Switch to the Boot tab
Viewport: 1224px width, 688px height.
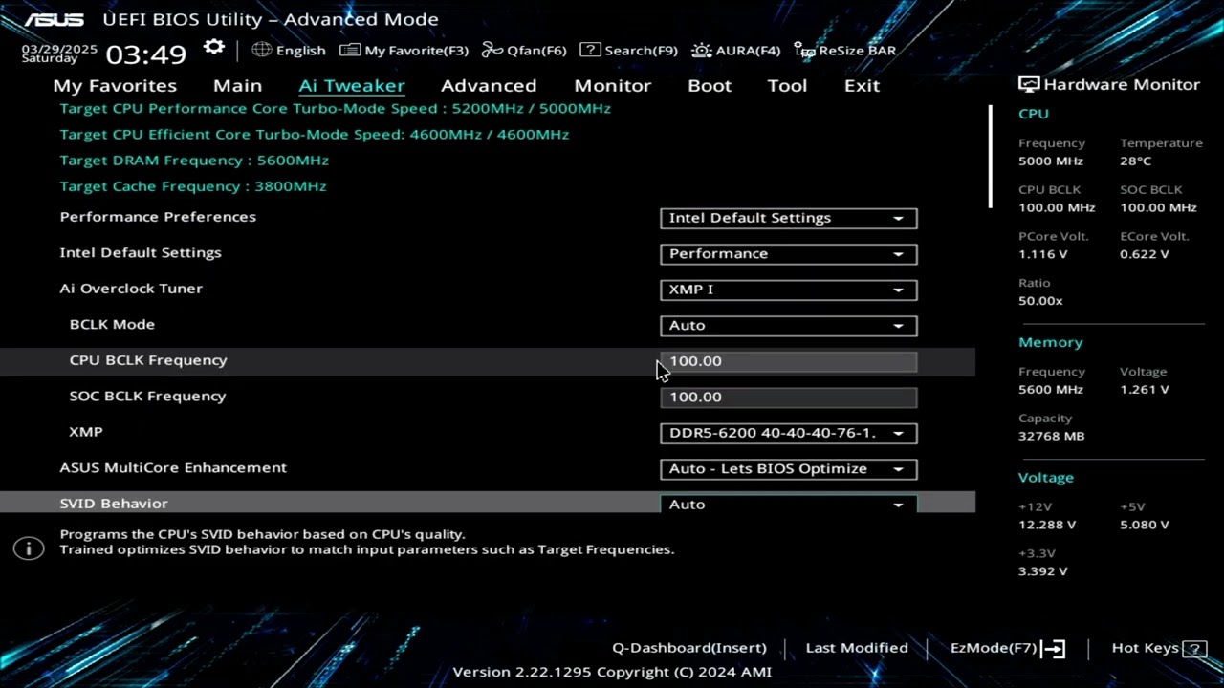(x=710, y=86)
